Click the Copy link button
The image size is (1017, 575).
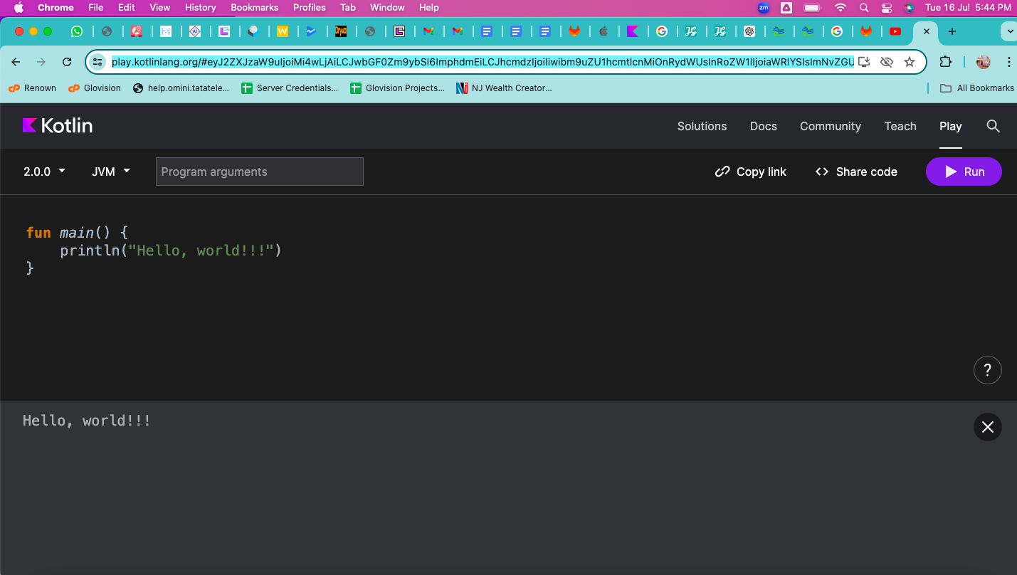pyautogui.click(x=751, y=172)
